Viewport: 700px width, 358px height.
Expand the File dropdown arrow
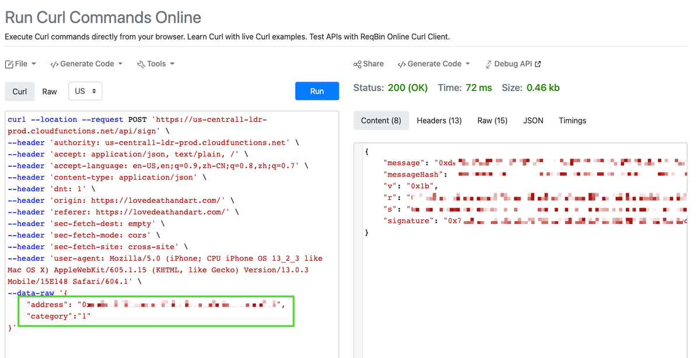tap(34, 64)
